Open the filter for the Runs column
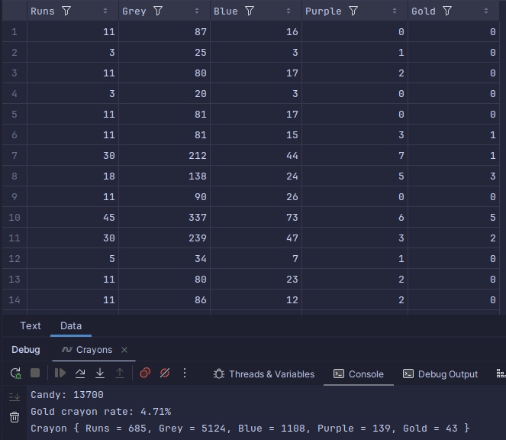The width and height of the screenshot is (506, 440). (66, 11)
